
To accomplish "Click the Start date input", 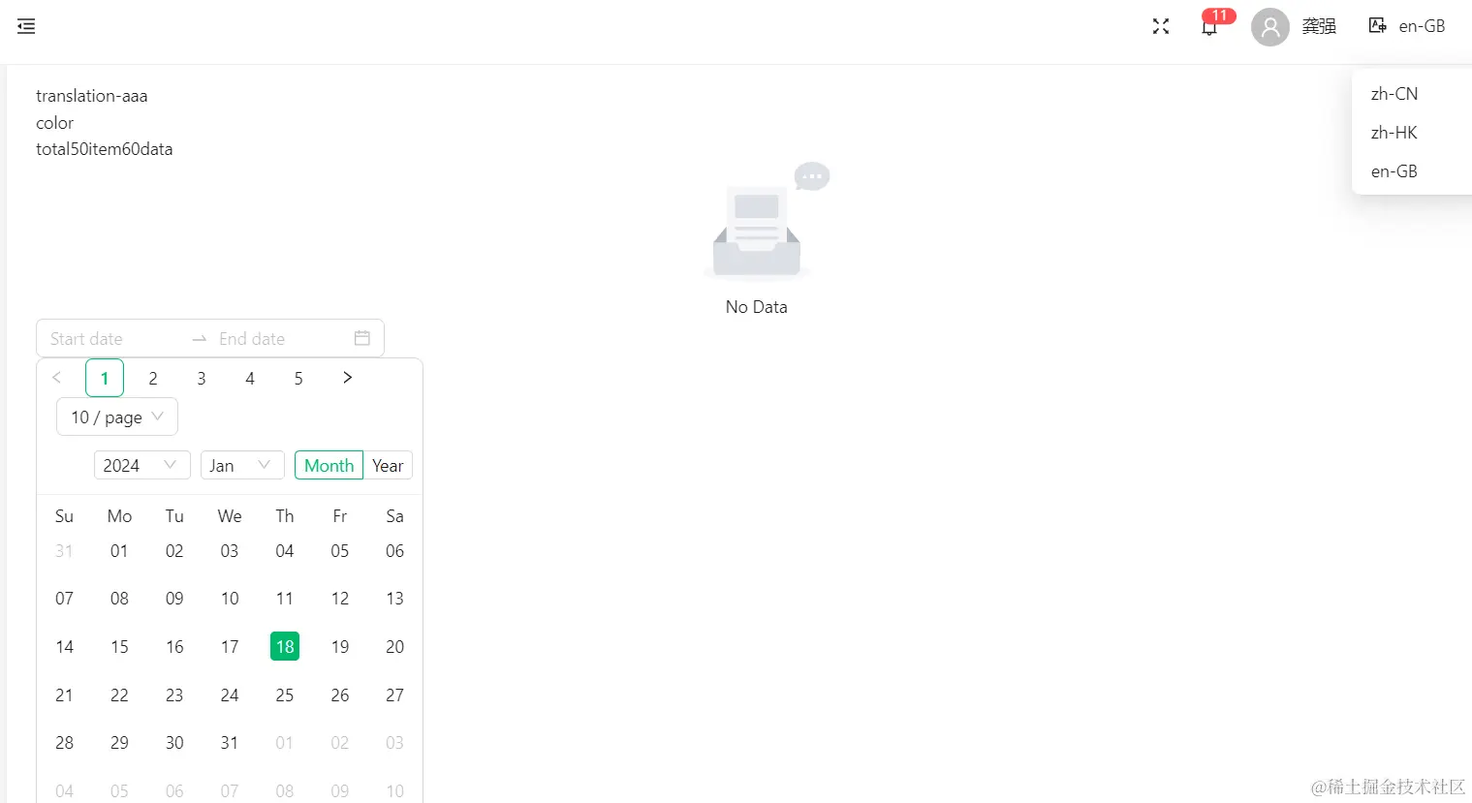I will pyautogui.click(x=114, y=339).
